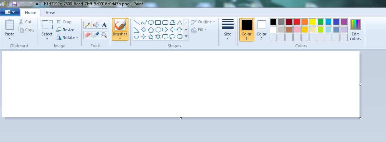Activate Color 1 foreground selector
The width and height of the screenshot is (386, 142).
click(x=247, y=30)
